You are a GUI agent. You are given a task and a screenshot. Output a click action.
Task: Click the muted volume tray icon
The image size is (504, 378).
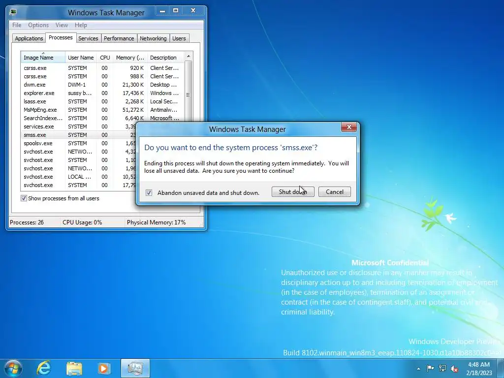(x=454, y=369)
